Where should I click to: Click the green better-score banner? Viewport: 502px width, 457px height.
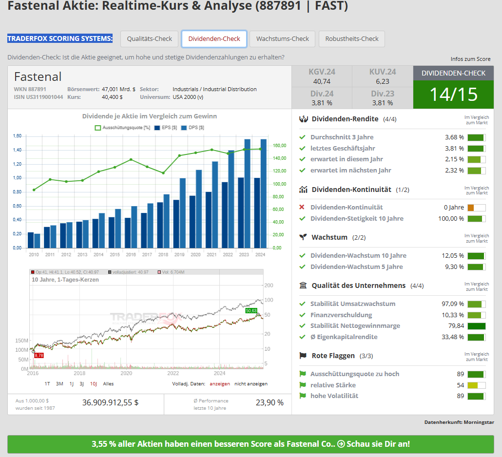point(251,444)
